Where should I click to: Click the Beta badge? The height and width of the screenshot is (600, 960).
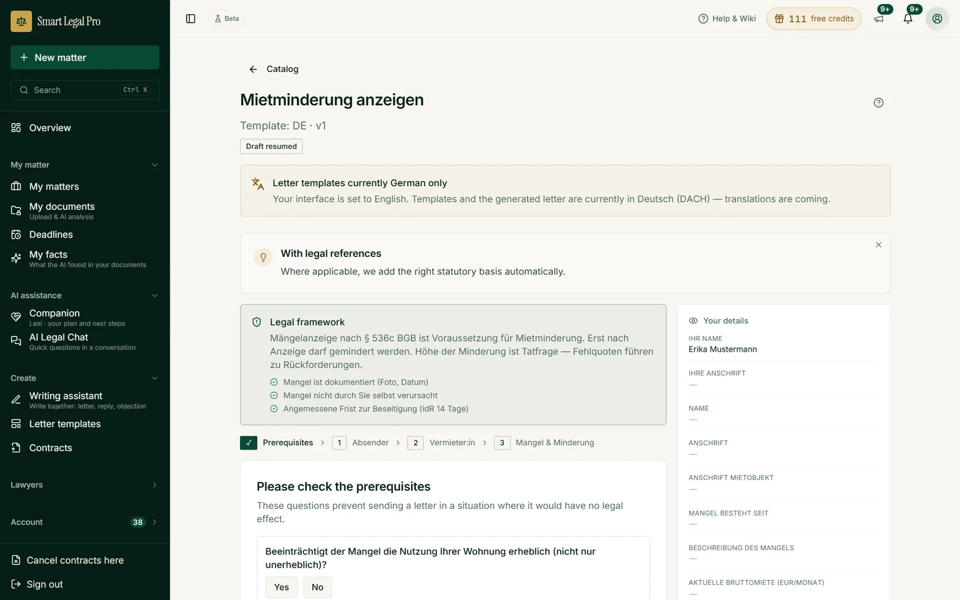point(227,19)
